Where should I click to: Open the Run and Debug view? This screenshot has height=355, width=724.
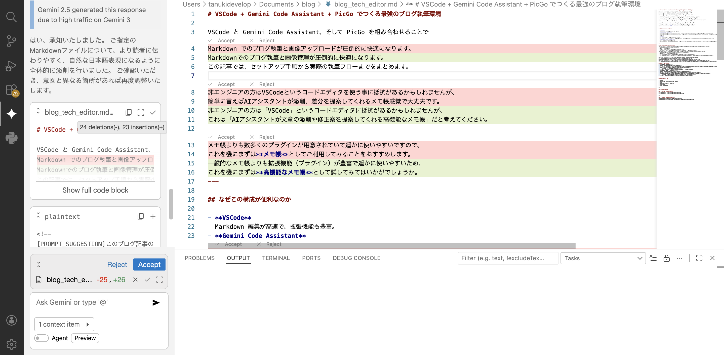11,66
